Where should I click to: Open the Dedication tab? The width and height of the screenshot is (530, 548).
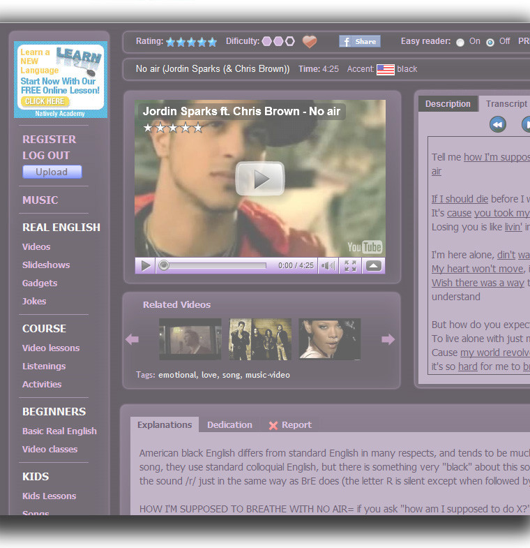point(229,424)
